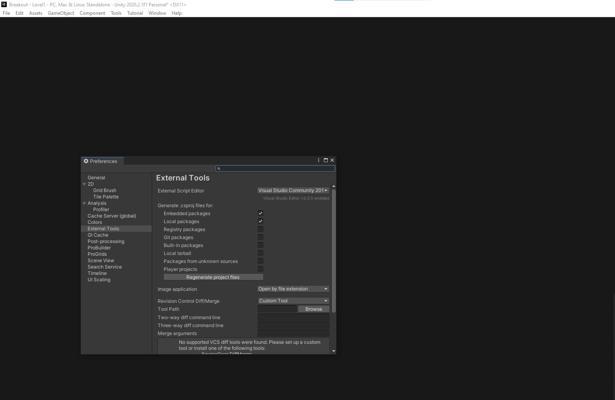
Task: Select 2D label in Preferences sidebar
Action: 91,184
